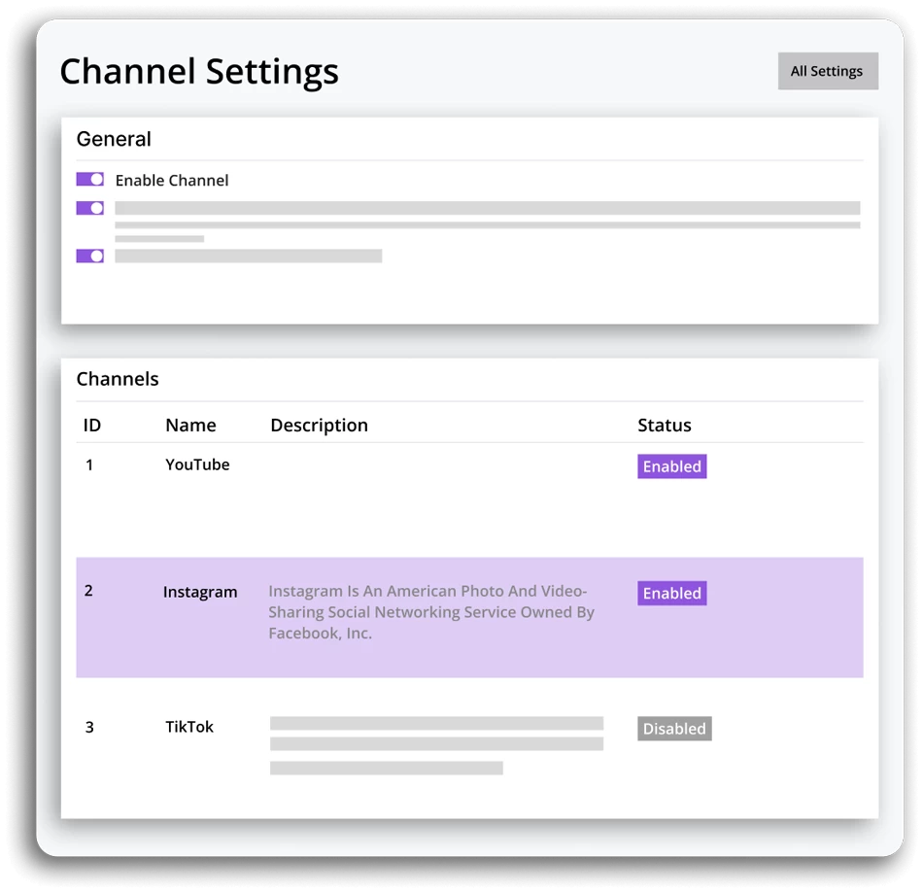This screenshot has width=923, height=892.
Task: Toggle the third switch under General
Action: click(90, 256)
